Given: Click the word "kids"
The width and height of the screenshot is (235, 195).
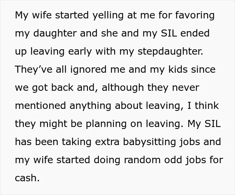Looking at the screenshot, I should click(x=178, y=69).
